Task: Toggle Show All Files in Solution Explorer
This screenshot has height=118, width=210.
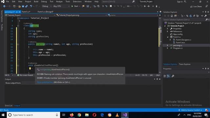Action: pyautogui.click(x=198, y=16)
